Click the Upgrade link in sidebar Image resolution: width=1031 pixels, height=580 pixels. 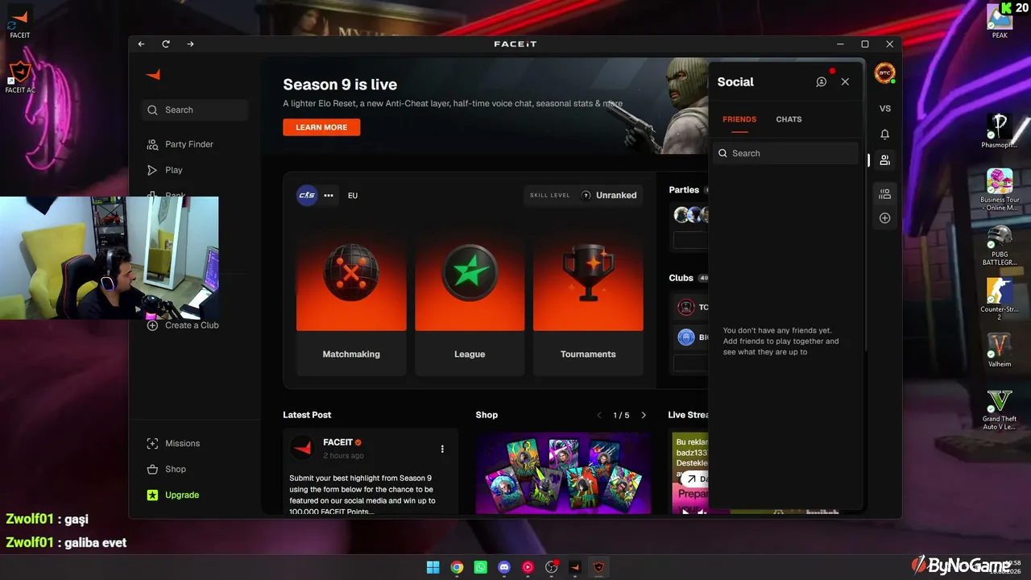pos(182,495)
